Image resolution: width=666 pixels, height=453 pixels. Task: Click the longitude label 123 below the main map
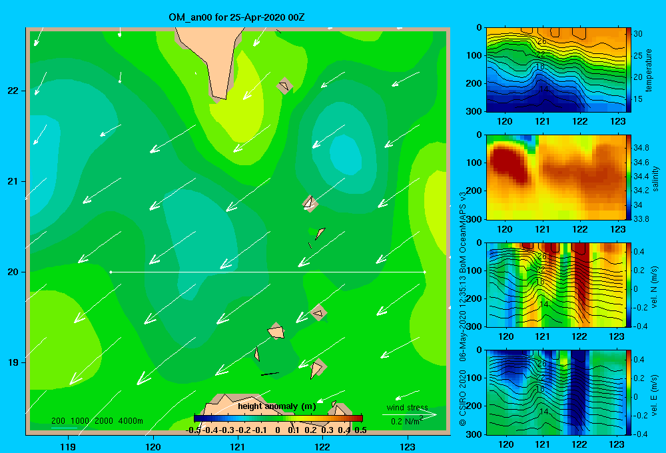408,446
